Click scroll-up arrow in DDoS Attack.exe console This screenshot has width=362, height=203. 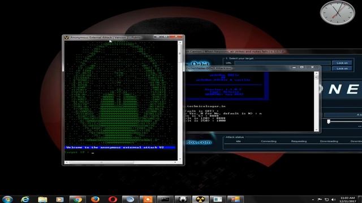pyautogui.click(x=316, y=73)
